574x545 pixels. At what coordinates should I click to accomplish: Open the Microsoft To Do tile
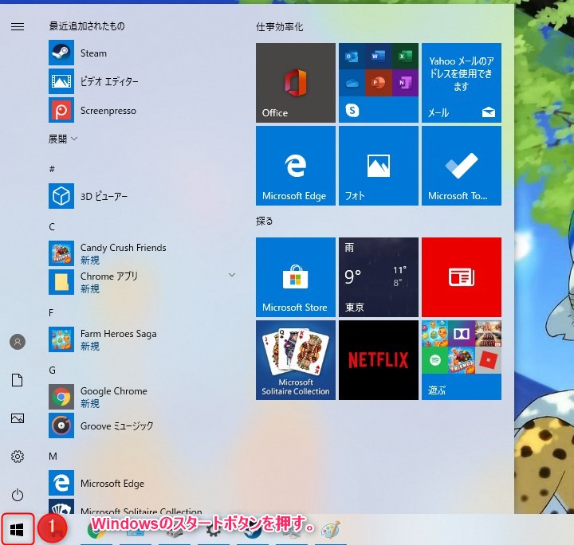point(462,166)
